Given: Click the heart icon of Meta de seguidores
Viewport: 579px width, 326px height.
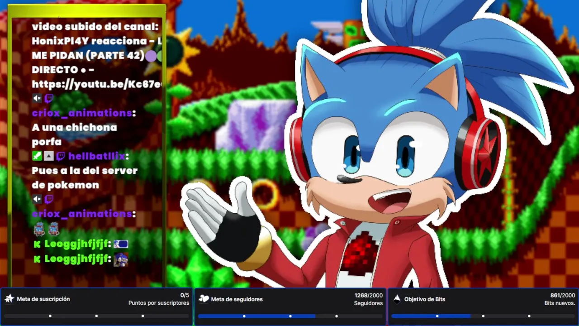Looking at the screenshot, I should (x=204, y=299).
